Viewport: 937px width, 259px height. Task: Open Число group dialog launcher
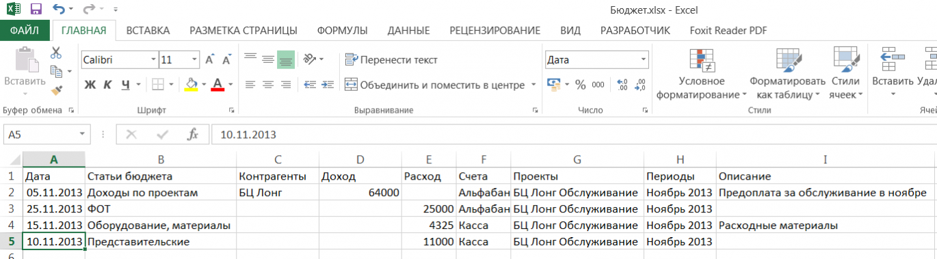pyautogui.click(x=645, y=110)
